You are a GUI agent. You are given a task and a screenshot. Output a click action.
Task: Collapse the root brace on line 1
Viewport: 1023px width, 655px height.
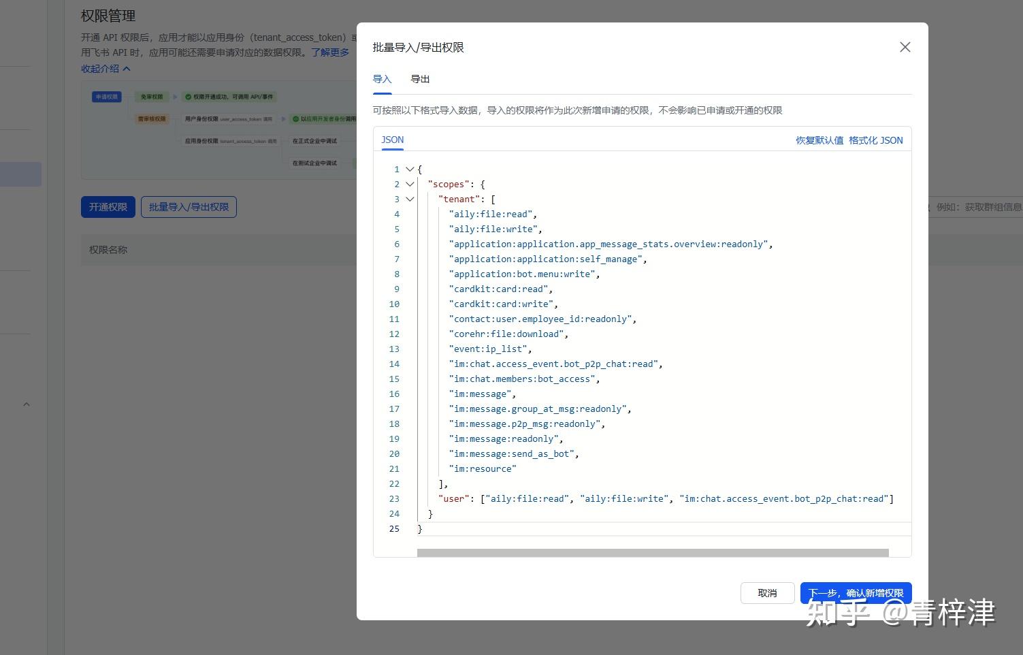(410, 169)
